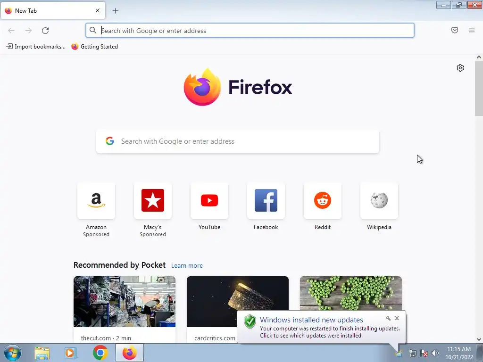Click the Show desktop strip on taskbar
This screenshot has height=362, width=483.
[x=480, y=353]
